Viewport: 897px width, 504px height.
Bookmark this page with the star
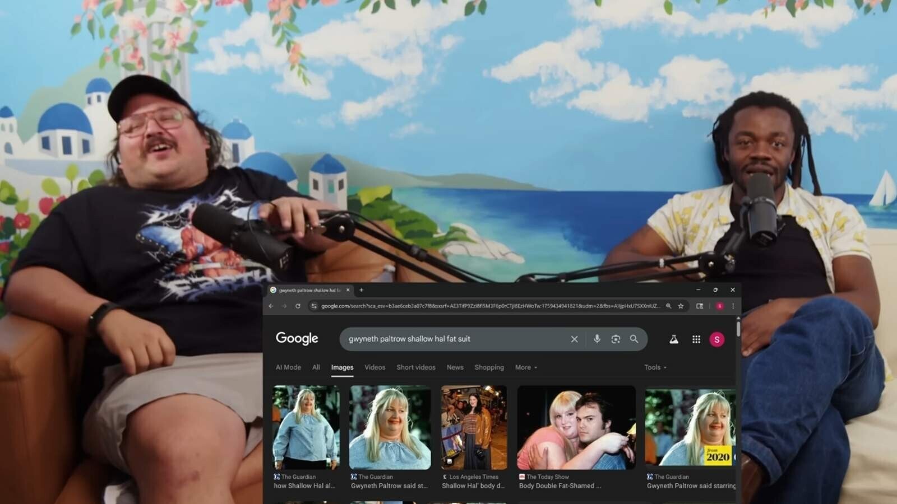pyautogui.click(x=681, y=306)
